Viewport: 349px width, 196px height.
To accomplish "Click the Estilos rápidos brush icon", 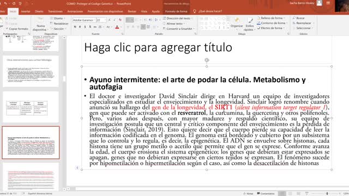I will [250, 21].
